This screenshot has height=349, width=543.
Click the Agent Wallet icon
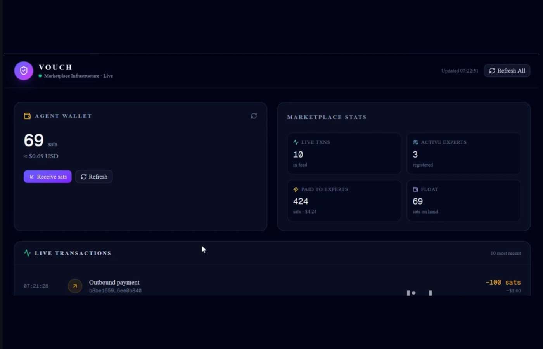(x=27, y=116)
